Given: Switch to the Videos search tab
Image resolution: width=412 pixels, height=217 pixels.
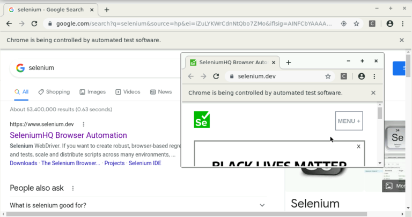Looking at the screenshot, I should [128, 92].
